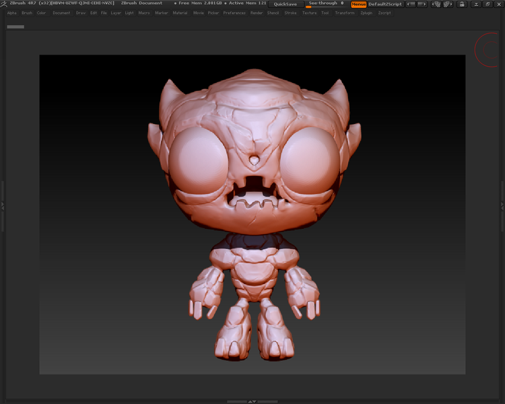Click the hide window icon in title bar
Screen dimensions: 505x404
click(476, 4)
